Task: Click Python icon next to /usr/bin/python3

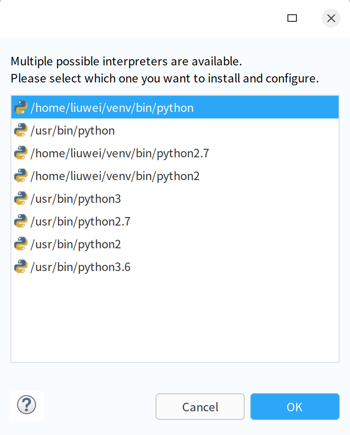Action: [20, 199]
